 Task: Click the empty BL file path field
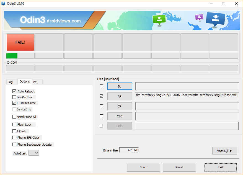[187, 86]
